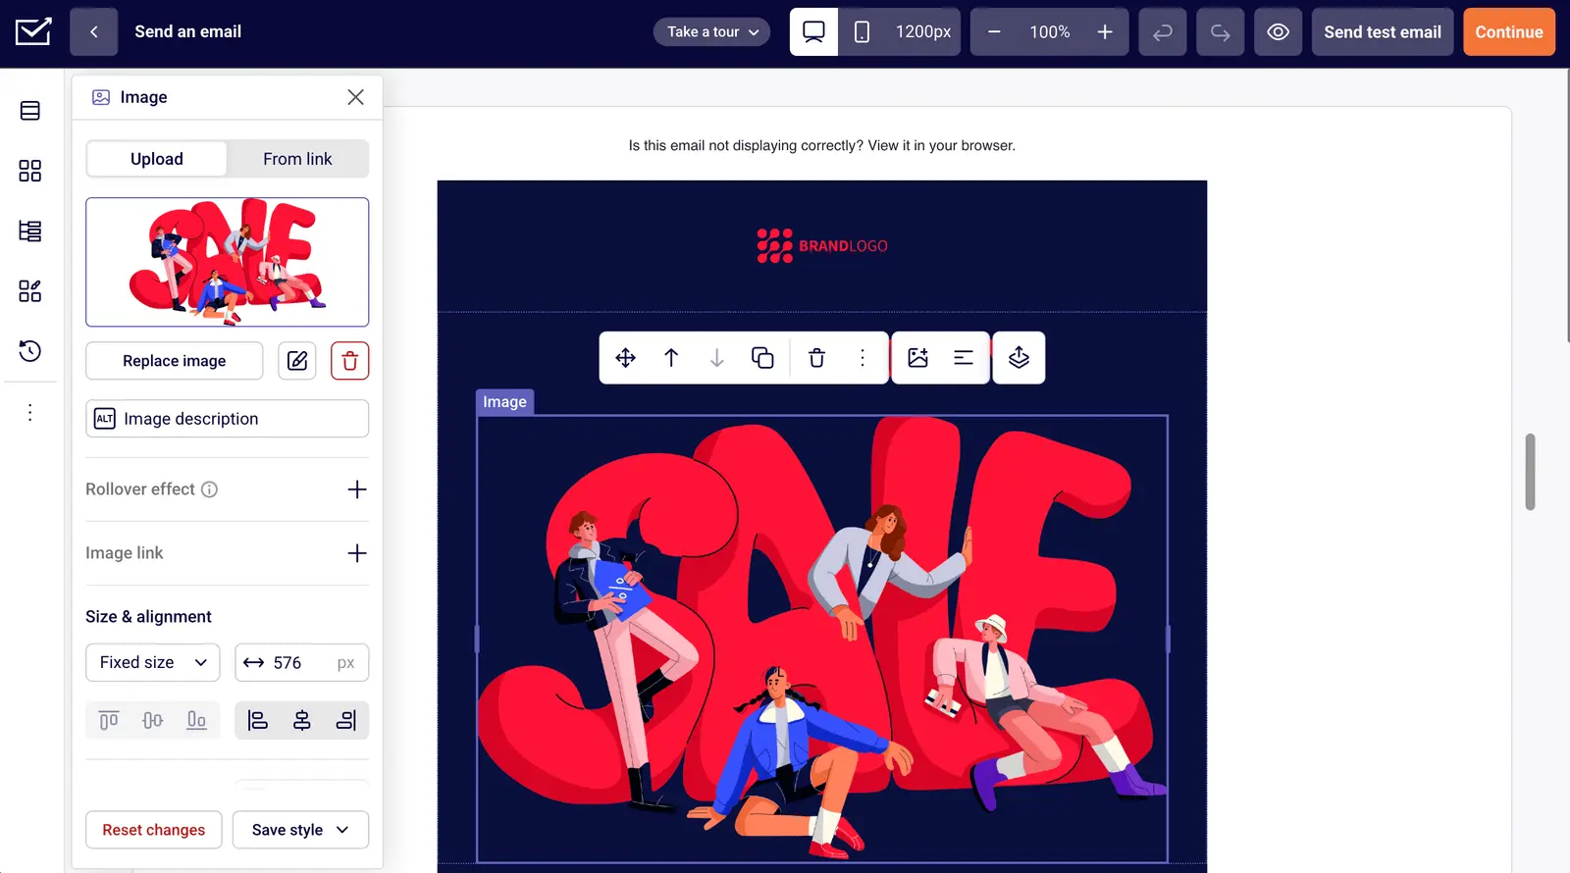
Task: Open the version history sidebar icon
Action: (x=30, y=351)
